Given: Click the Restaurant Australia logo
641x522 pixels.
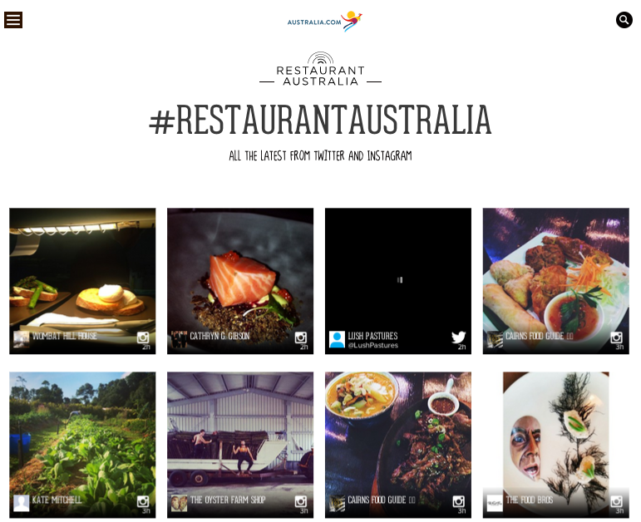Looking at the screenshot, I should click(x=321, y=69).
